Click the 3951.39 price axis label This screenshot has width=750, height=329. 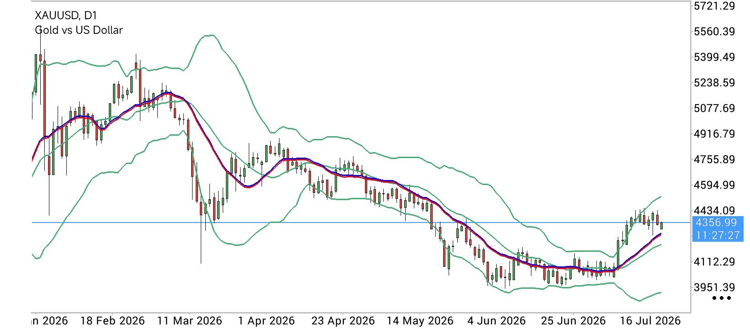(x=714, y=287)
